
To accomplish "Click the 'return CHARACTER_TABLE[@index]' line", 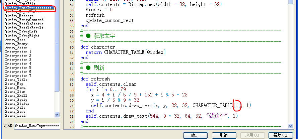I will (126, 52).
